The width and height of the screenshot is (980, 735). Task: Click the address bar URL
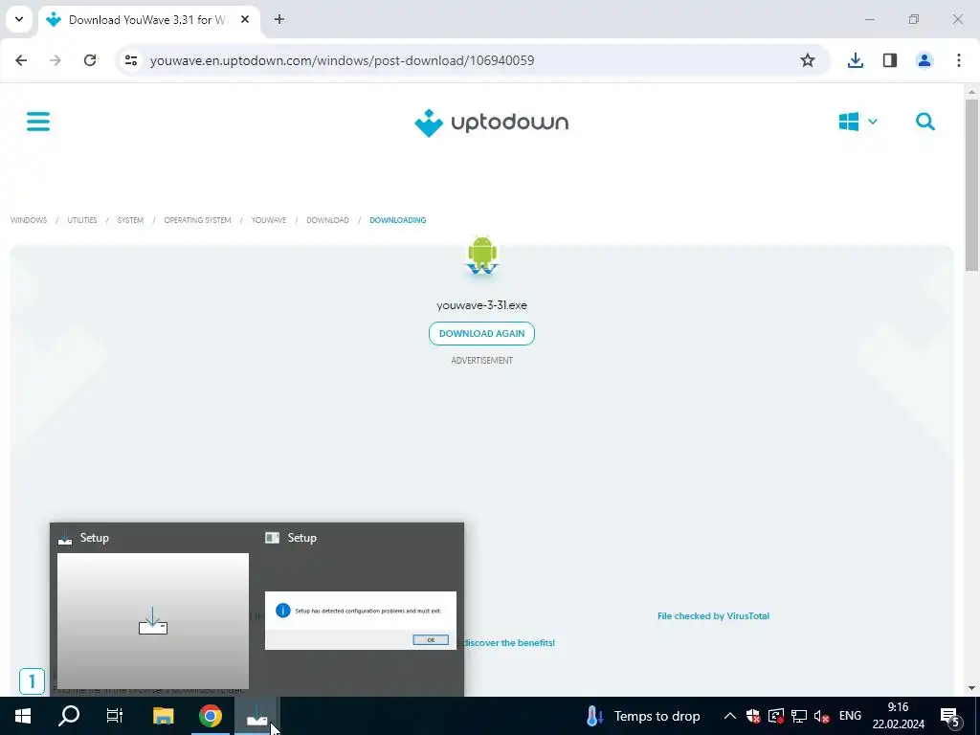pyautogui.click(x=342, y=60)
